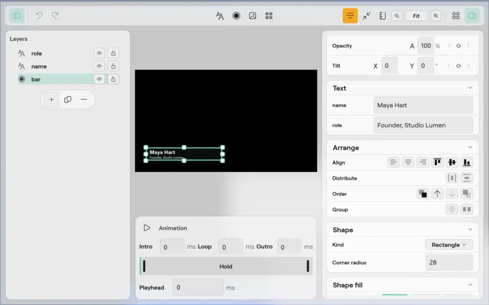Distribute vertically icon

click(x=467, y=178)
